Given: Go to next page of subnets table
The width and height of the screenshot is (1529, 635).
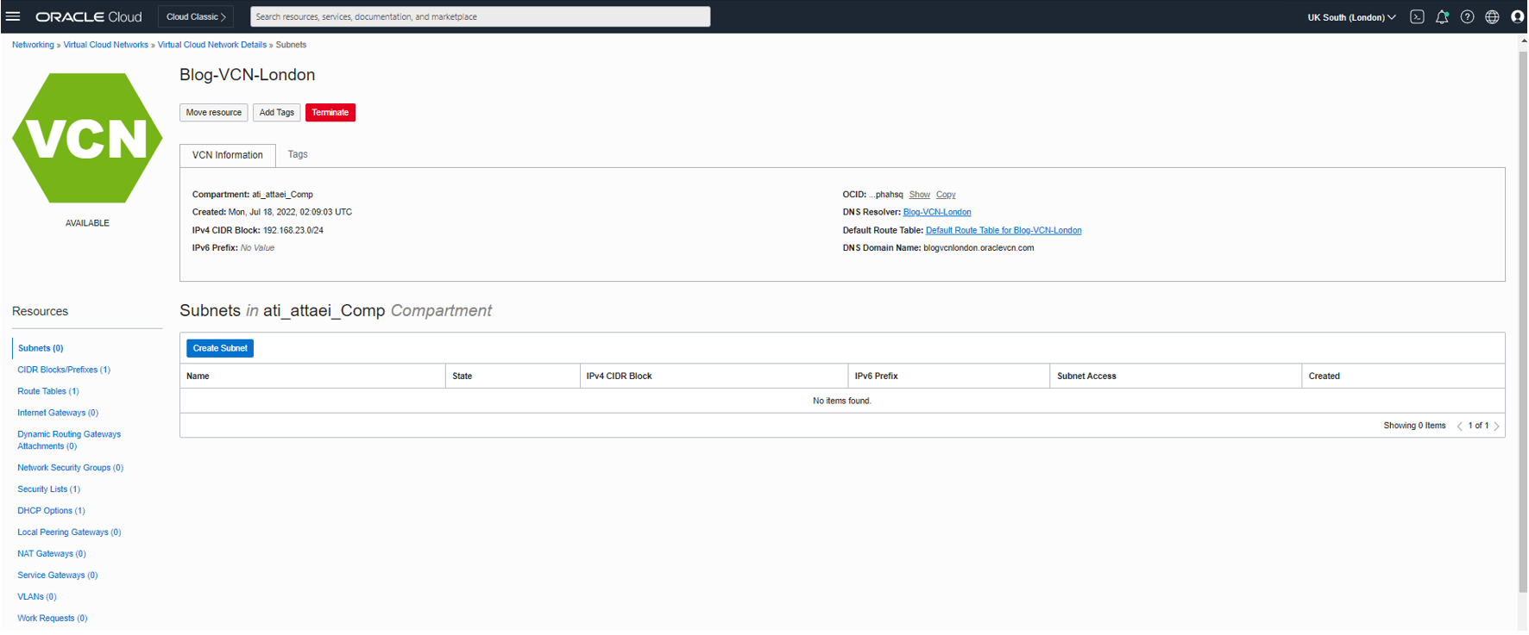Looking at the screenshot, I should point(1496,426).
